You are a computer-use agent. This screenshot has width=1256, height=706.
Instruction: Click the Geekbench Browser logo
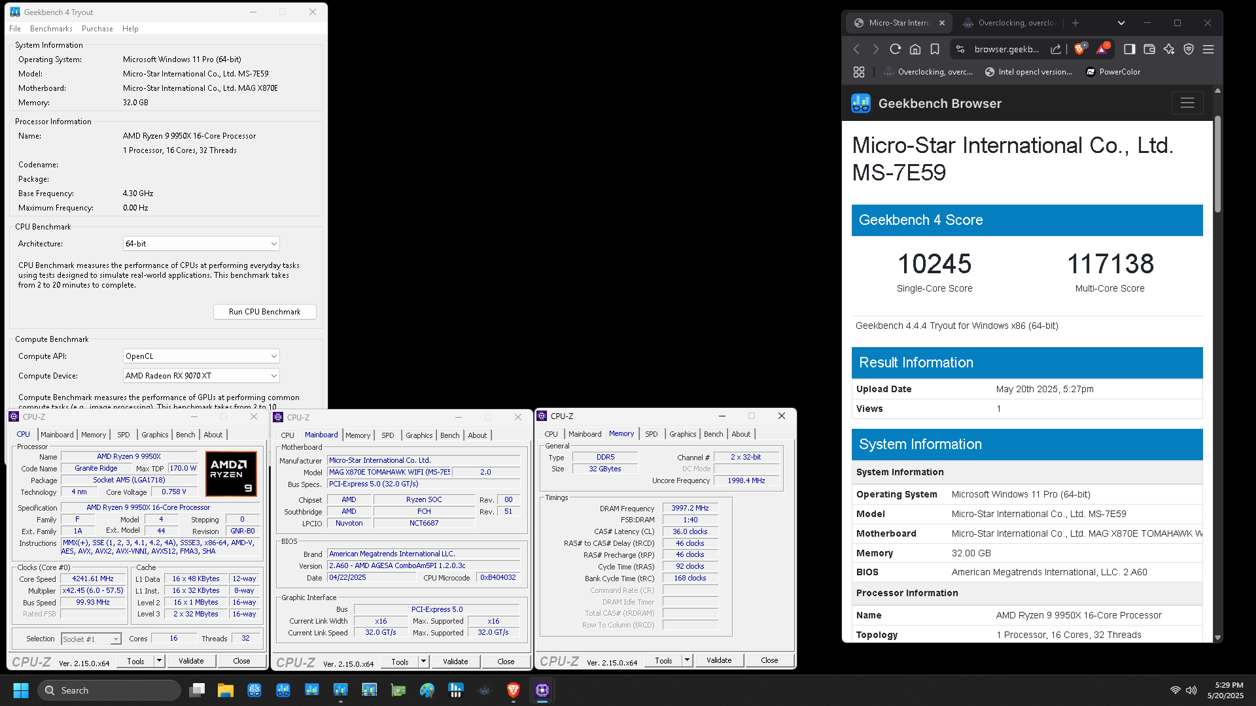point(861,103)
